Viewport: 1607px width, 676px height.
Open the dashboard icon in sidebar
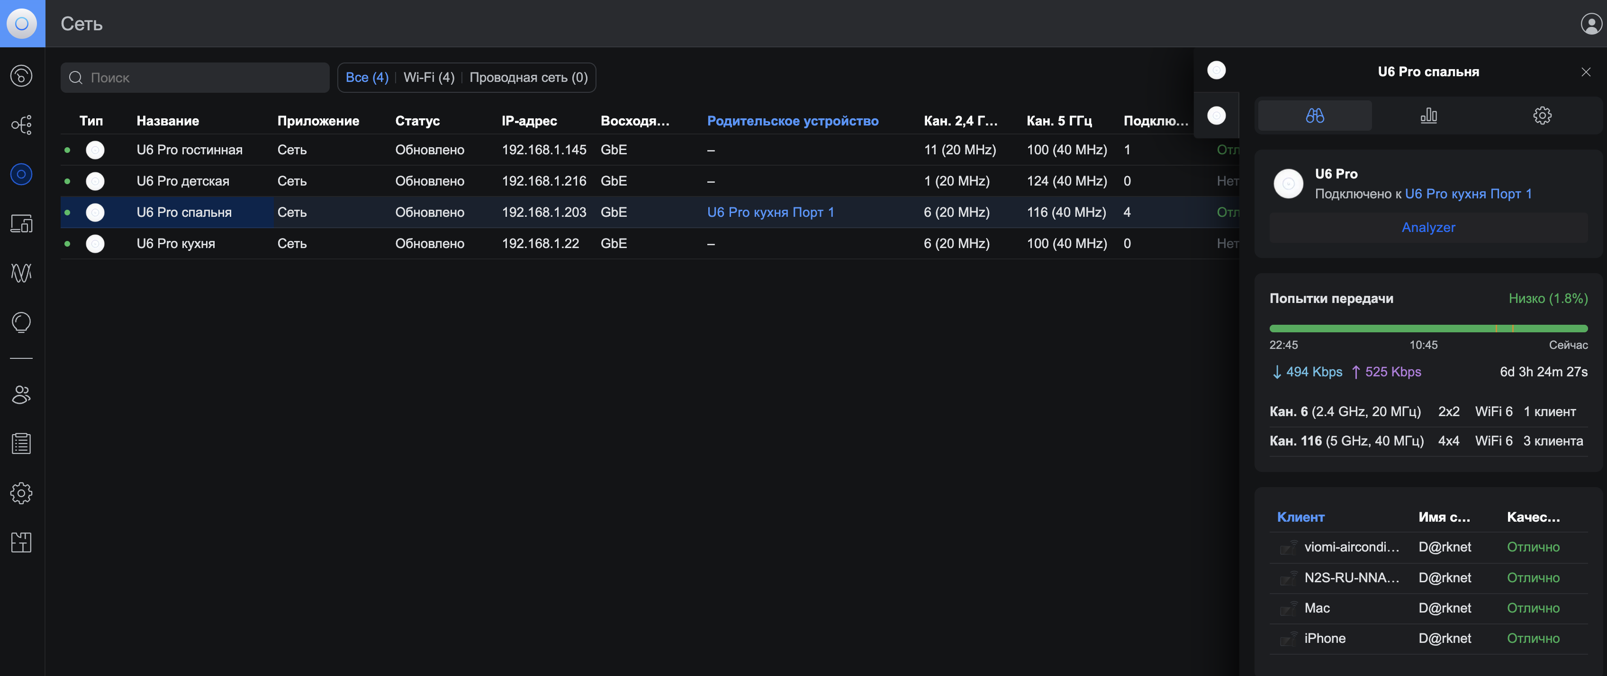pos(21,76)
